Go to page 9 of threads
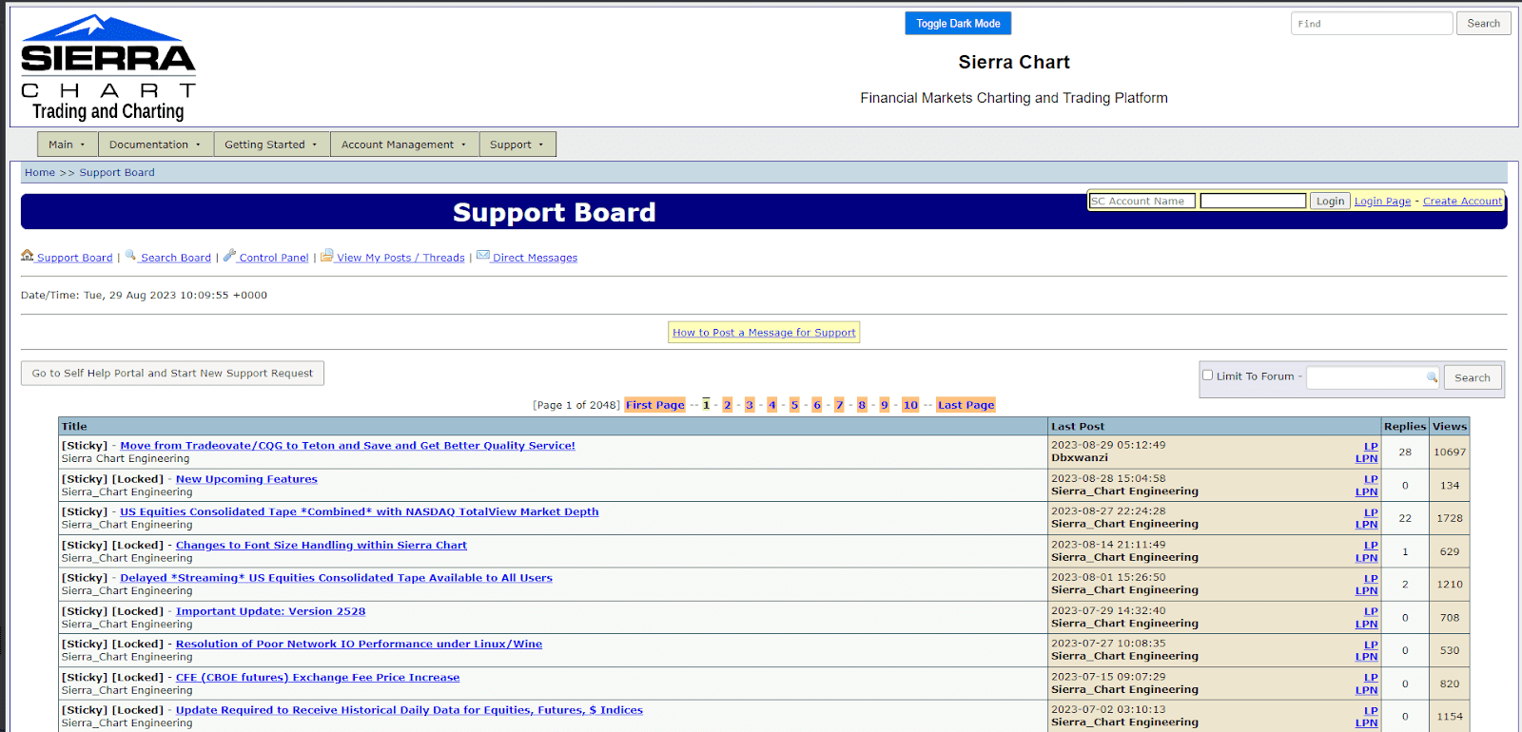Screen dimensions: 1522x732 coord(885,405)
